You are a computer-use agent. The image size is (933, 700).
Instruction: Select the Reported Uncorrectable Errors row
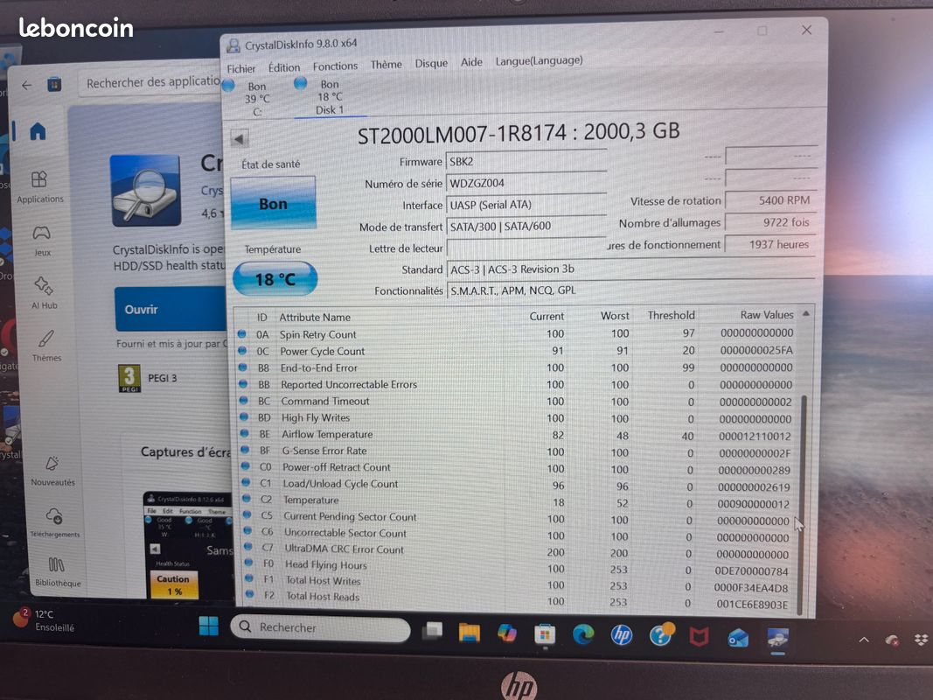[517, 384]
